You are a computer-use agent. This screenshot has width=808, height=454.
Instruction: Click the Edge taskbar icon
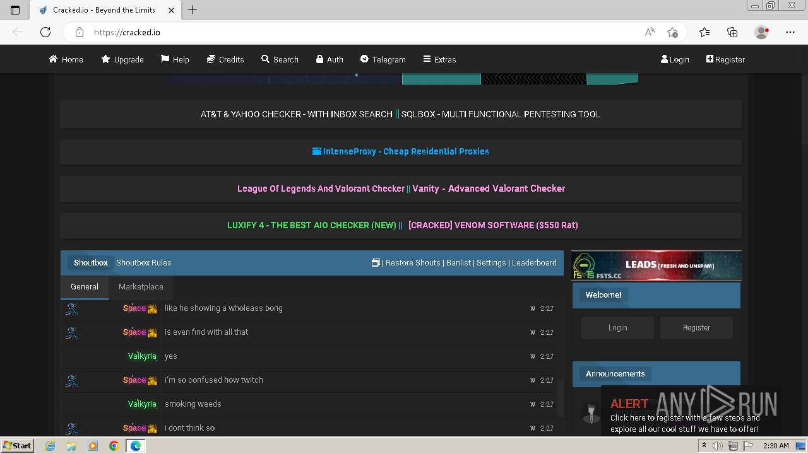click(x=135, y=446)
